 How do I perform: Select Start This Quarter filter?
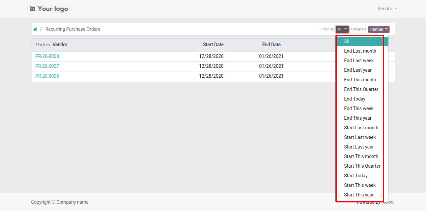(362, 166)
